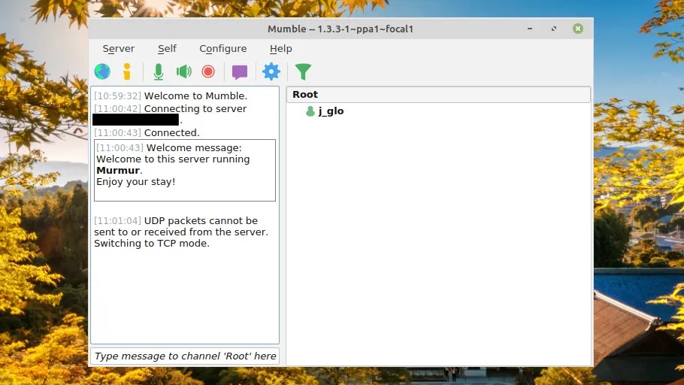684x385 pixels.
Task: Click the Mumble window title bar text
Action: click(340, 29)
